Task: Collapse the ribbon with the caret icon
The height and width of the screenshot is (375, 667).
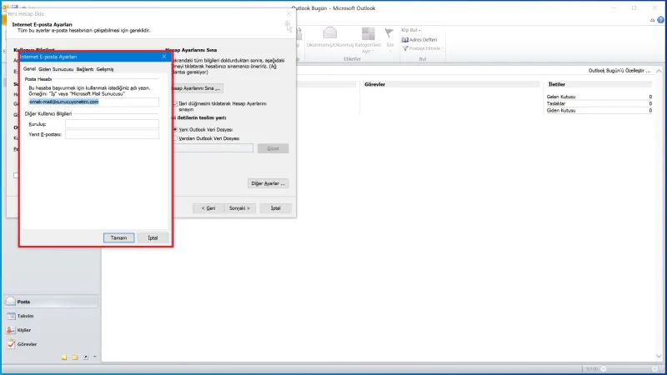Action: coord(652,20)
